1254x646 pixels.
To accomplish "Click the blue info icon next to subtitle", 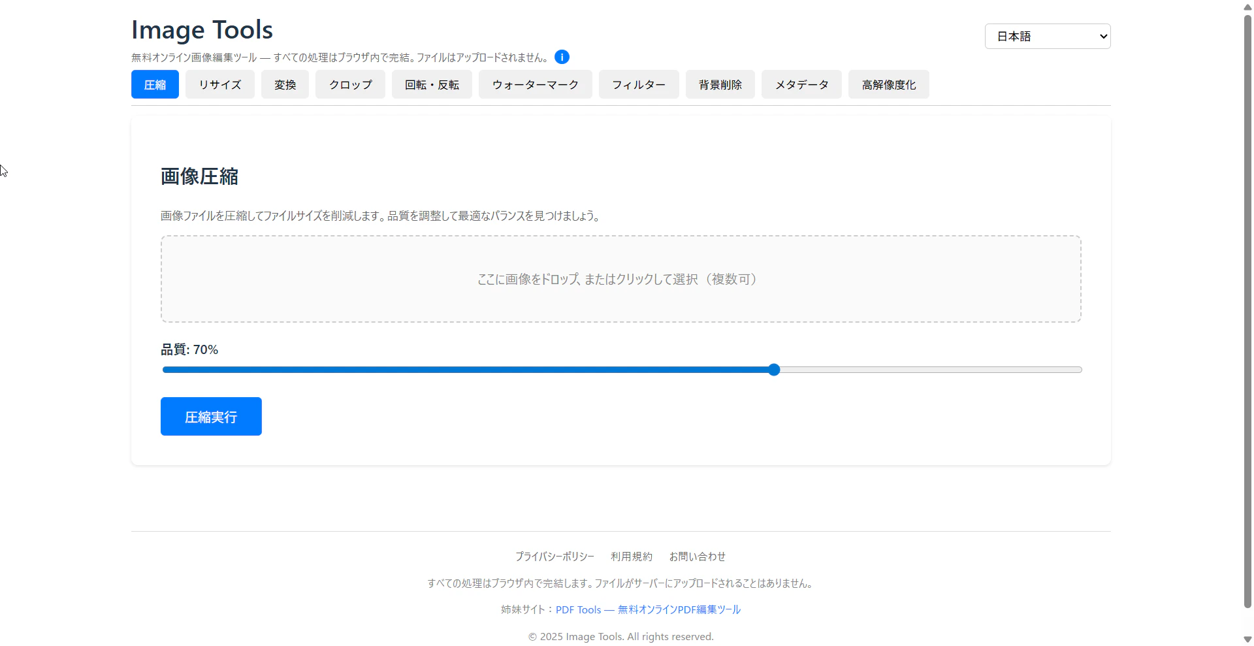I will (x=562, y=57).
